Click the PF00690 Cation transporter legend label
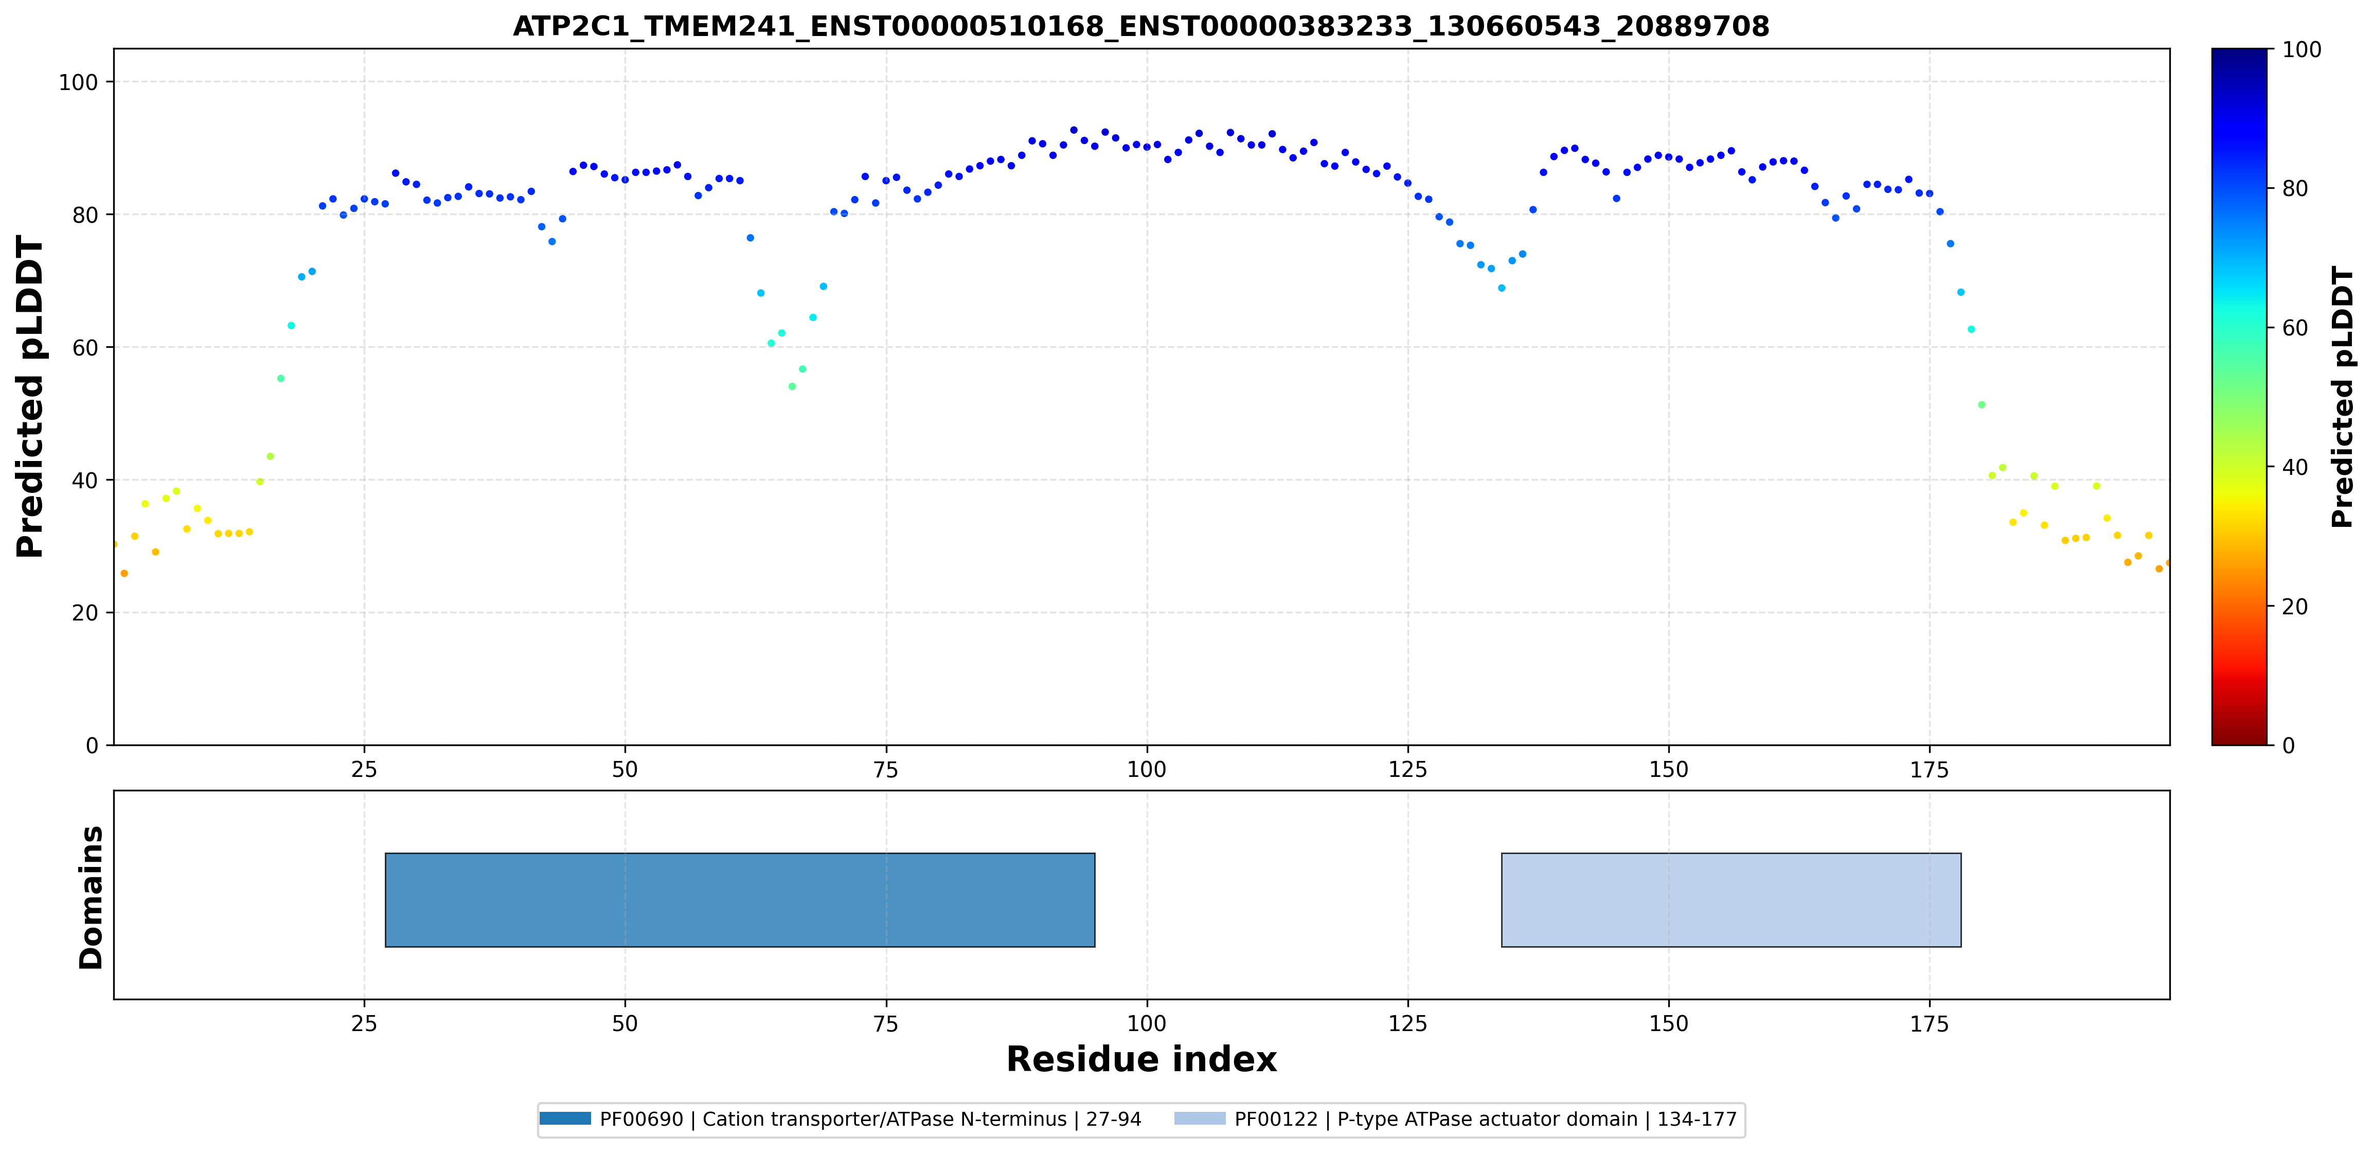This screenshot has width=2373, height=1153. pos(870,1119)
